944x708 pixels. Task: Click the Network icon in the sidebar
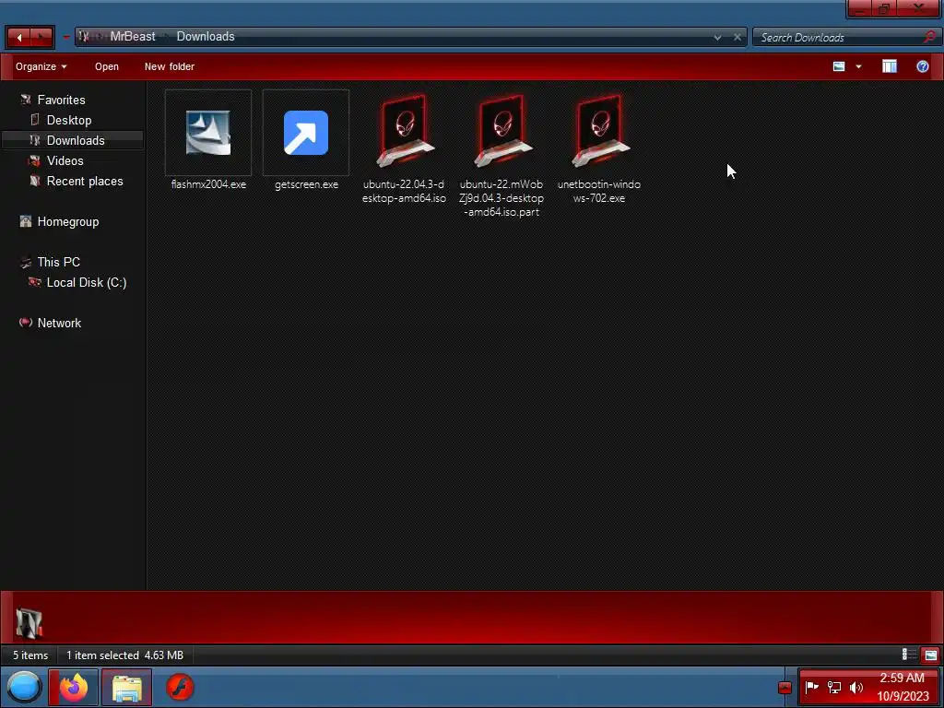pos(25,323)
